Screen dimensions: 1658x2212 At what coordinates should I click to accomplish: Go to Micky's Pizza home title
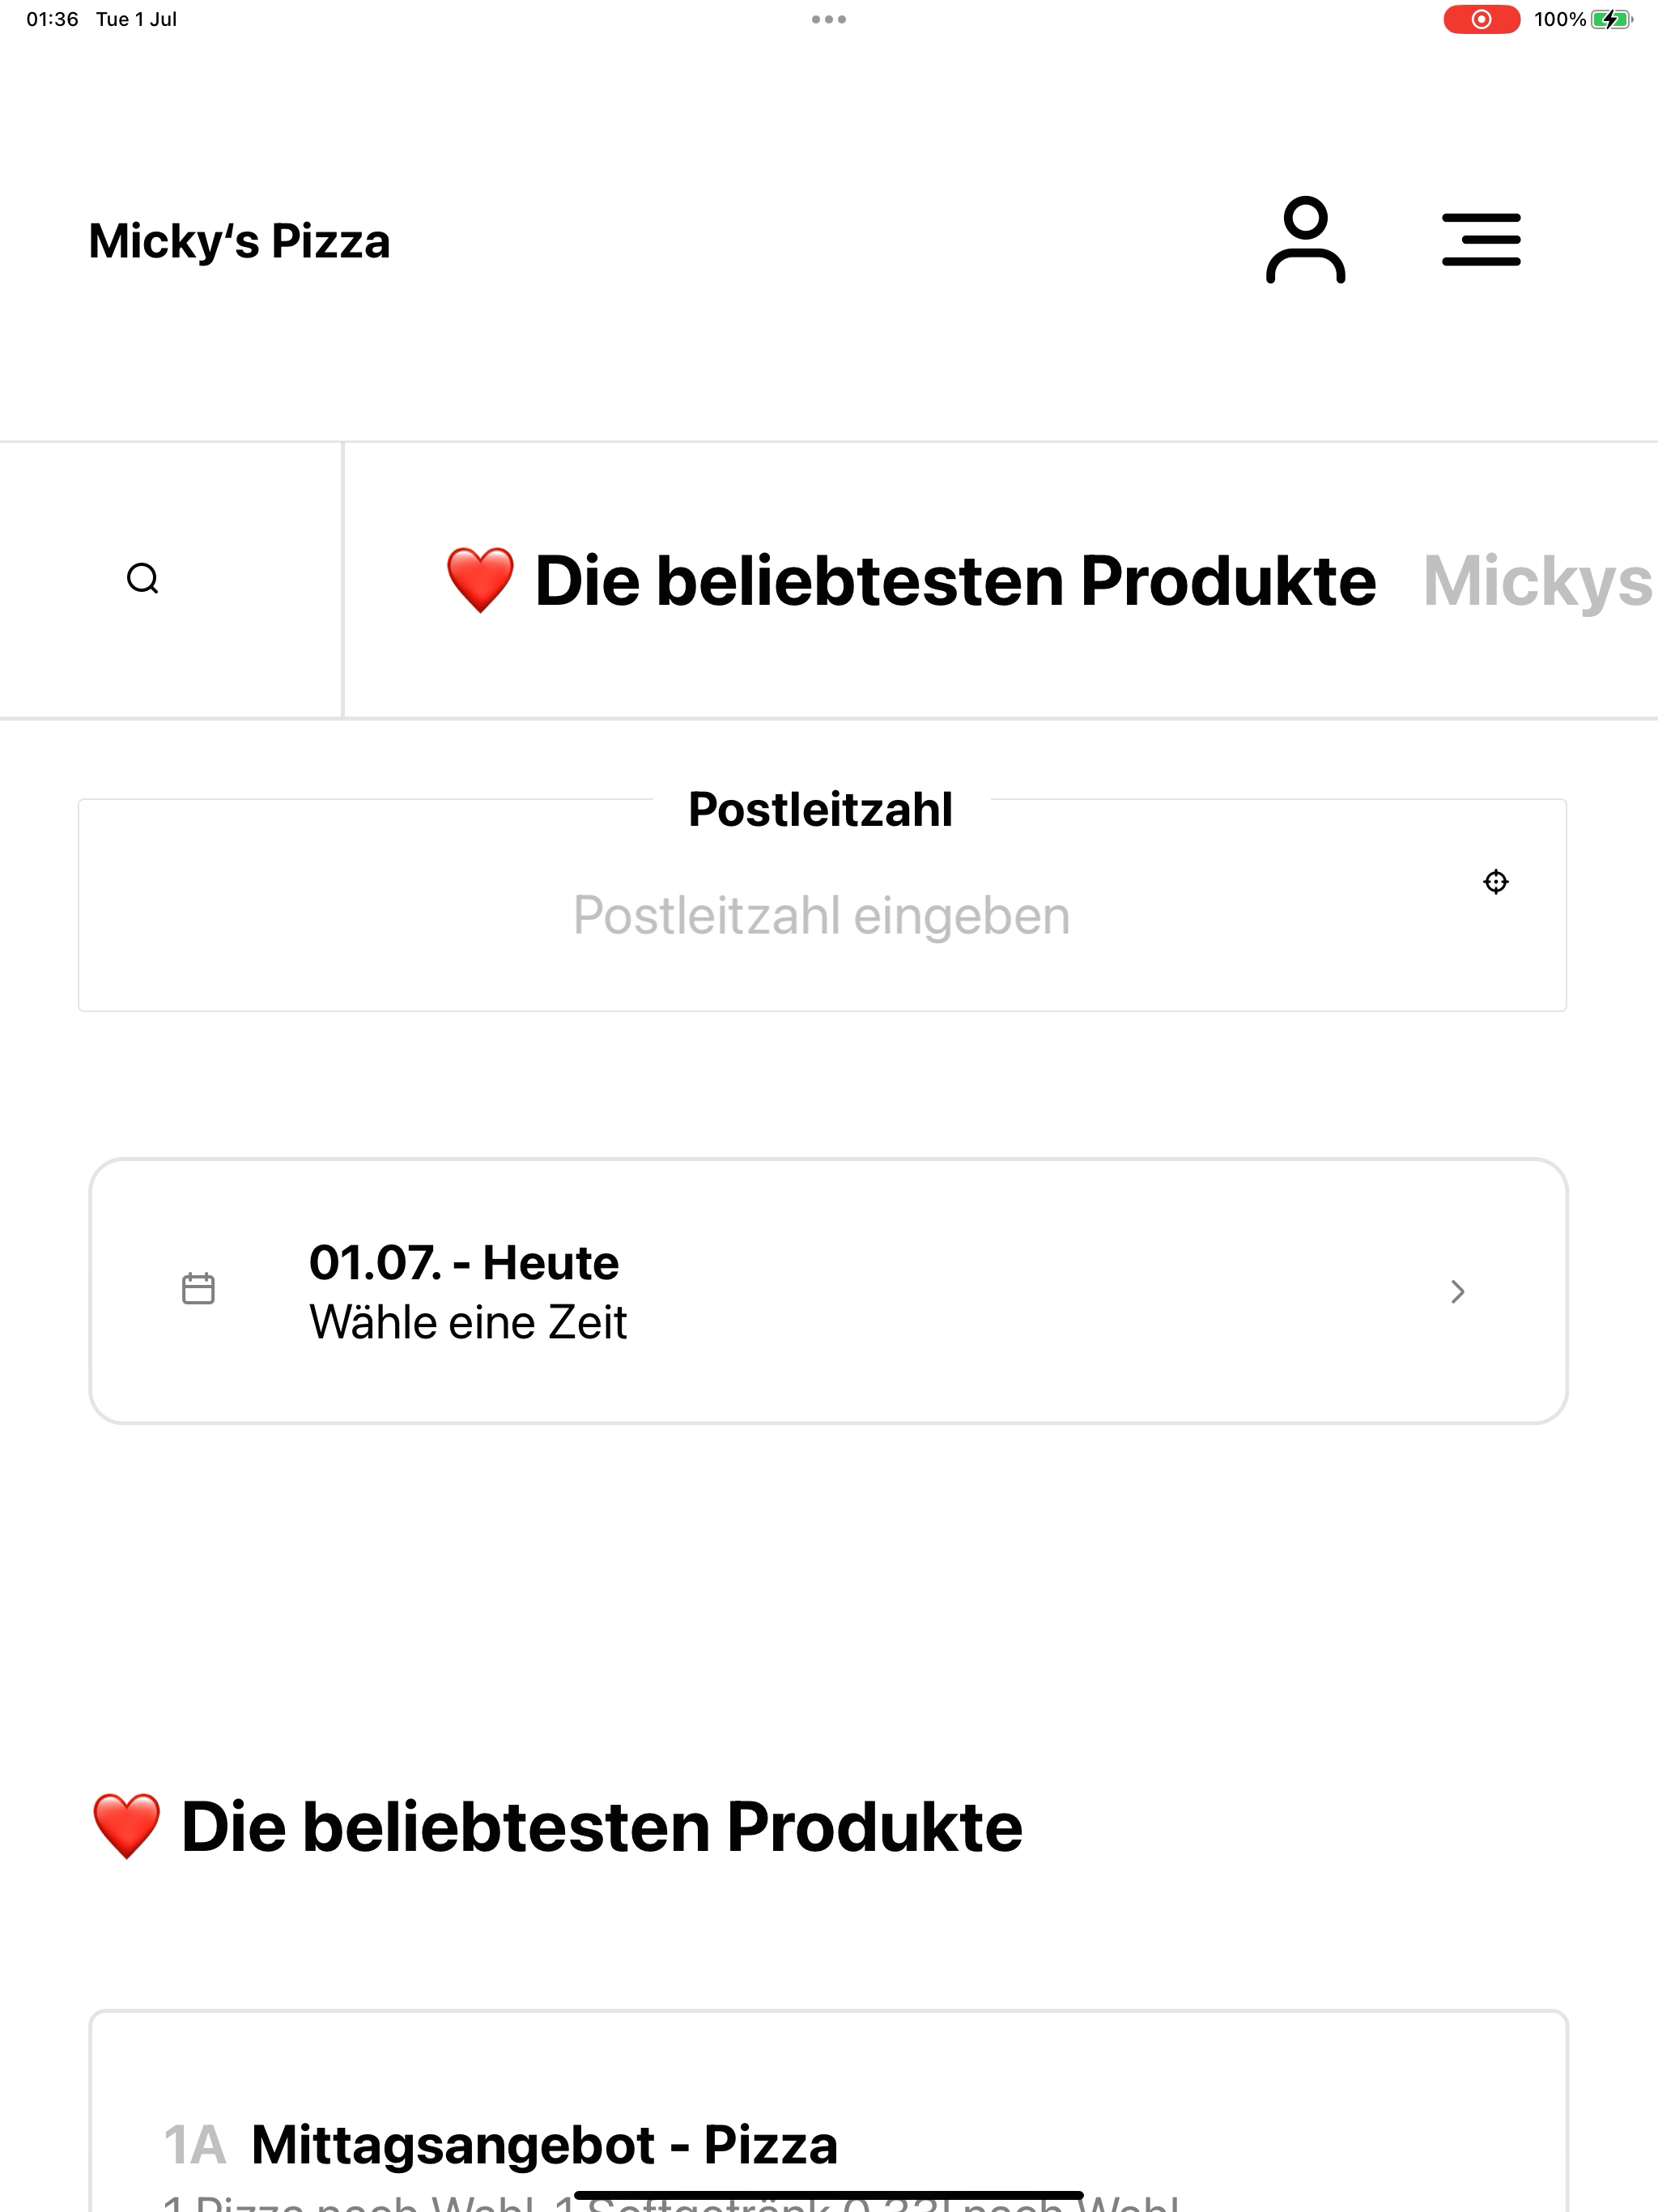(x=239, y=242)
